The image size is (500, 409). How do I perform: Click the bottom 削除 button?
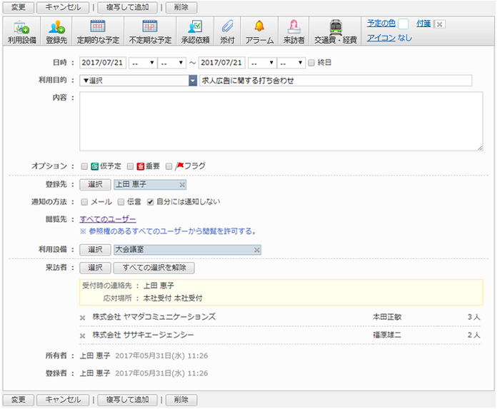click(181, 400)
